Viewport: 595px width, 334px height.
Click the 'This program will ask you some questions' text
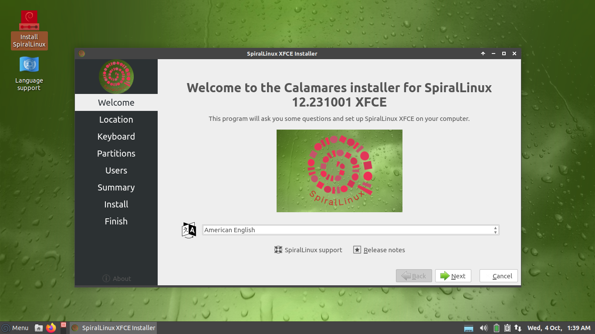pos(339,118)
